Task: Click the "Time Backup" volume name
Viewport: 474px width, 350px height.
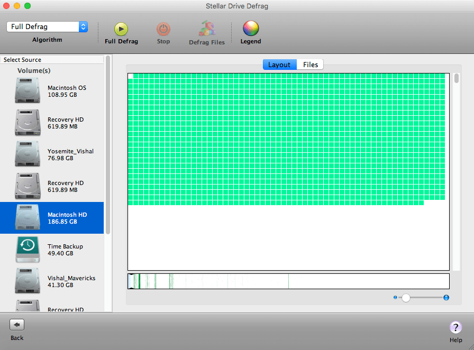Action: [x=65, y=246]
